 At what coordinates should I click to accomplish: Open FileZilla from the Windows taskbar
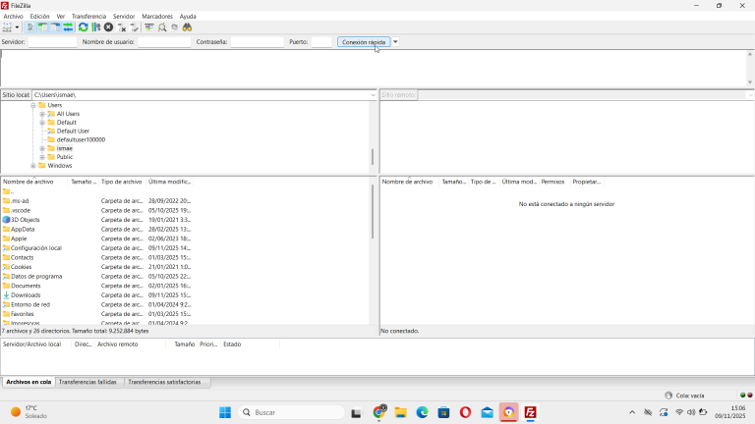click(x=530, y=412)
